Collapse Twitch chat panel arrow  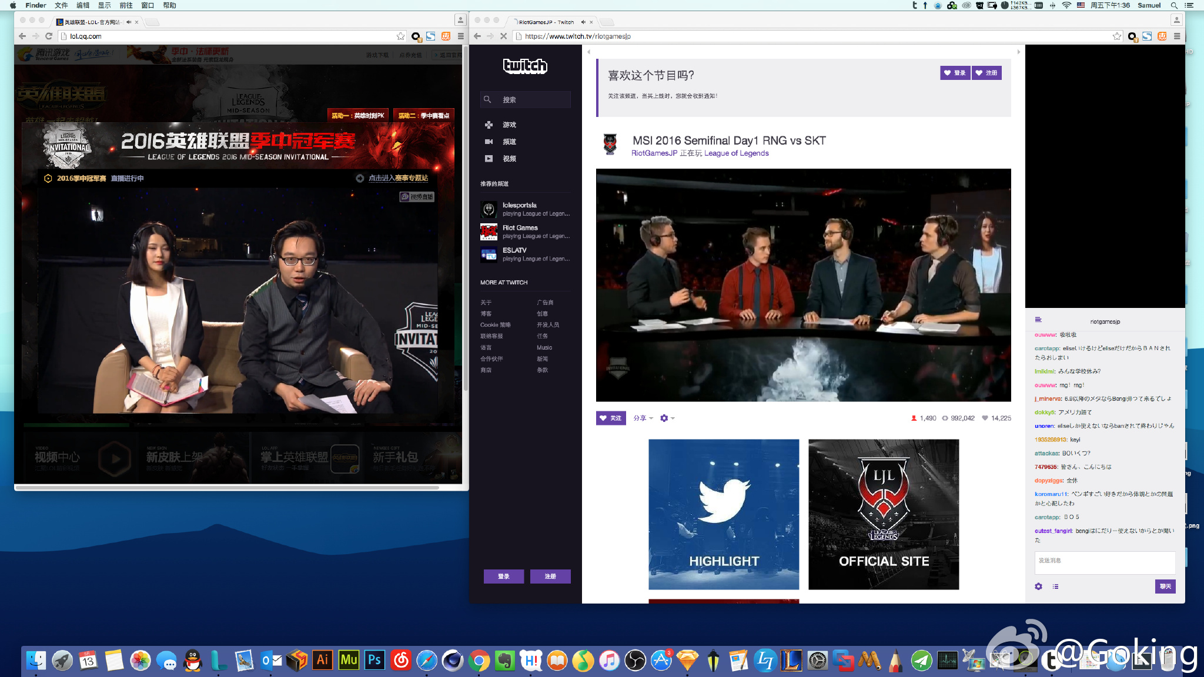click(1018, 52)
